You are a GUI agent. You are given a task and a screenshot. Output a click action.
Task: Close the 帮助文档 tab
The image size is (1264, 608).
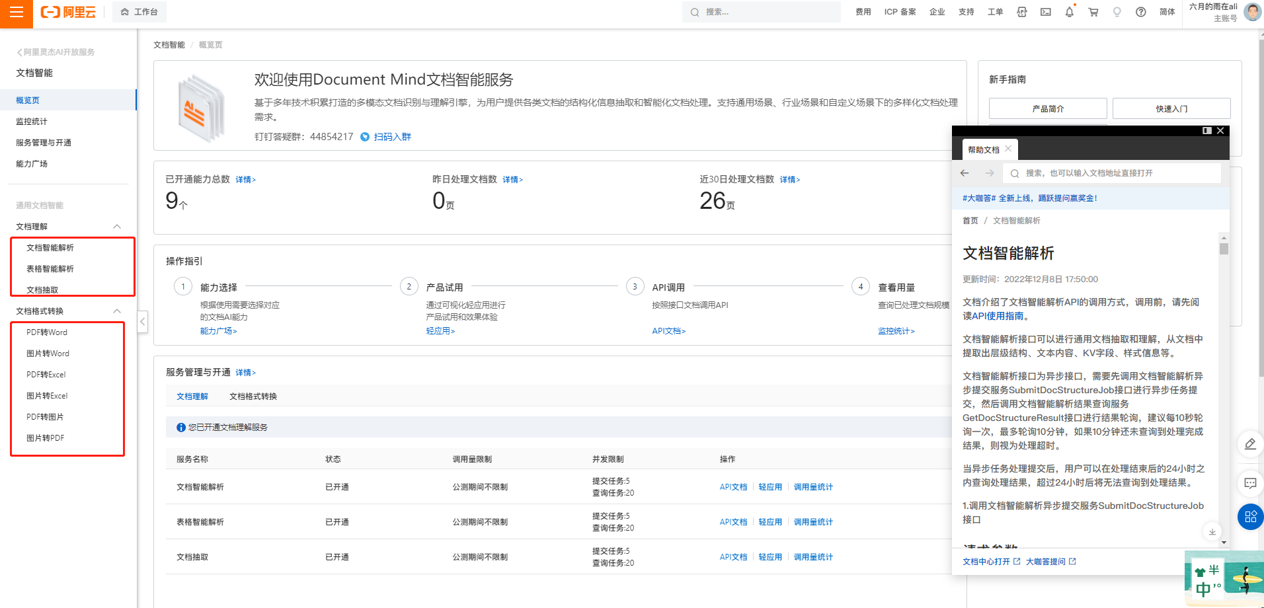click(x=1008, y=149)
